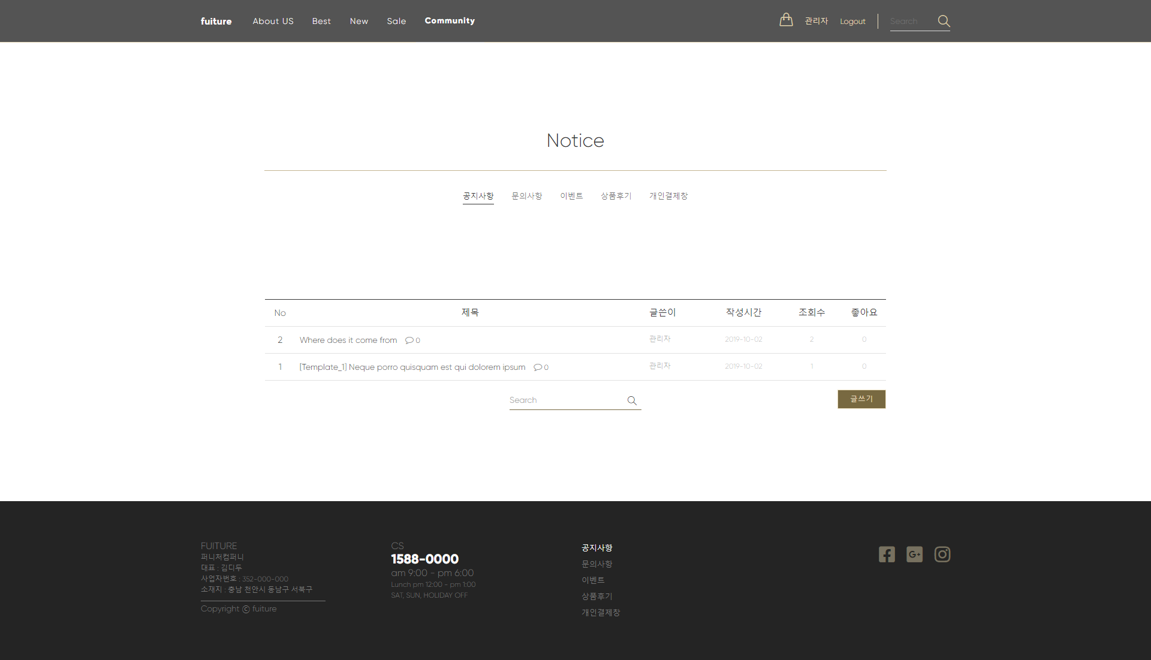Open the Community menu

(x=450, y=21)
